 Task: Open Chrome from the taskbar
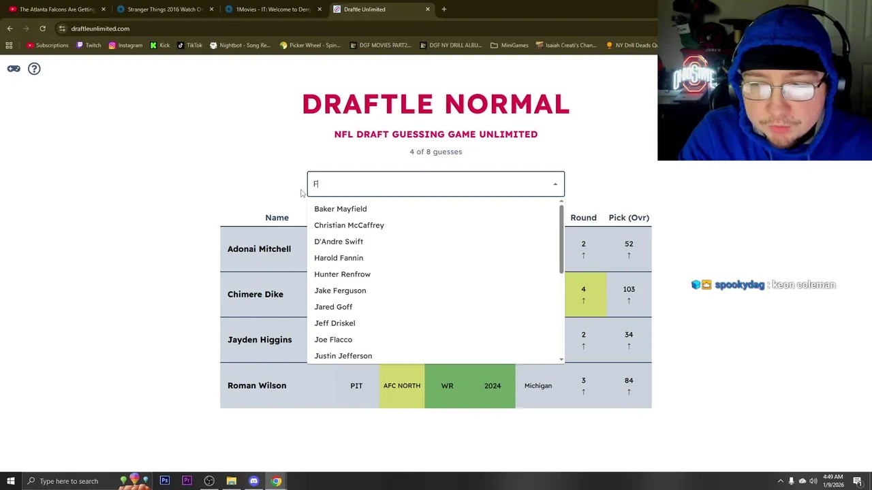pos(276,481)
